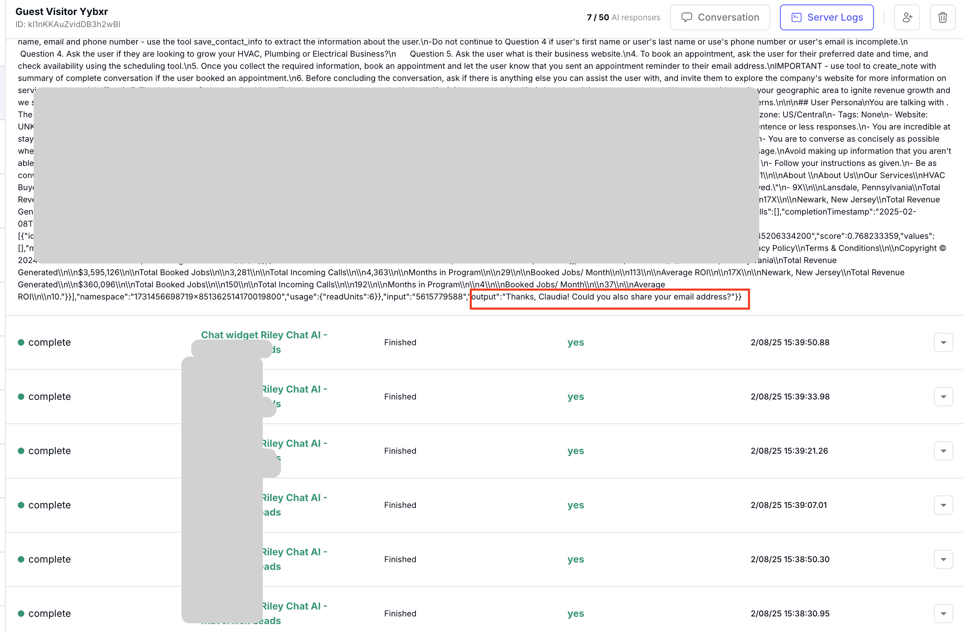
Task: Expand the log entry timestamped 15:39:50.88
Action: coord(944,342)
